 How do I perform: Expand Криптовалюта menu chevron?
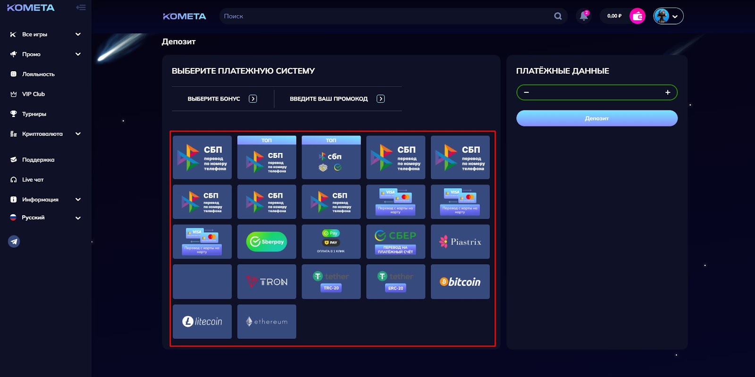click(78, 134)
